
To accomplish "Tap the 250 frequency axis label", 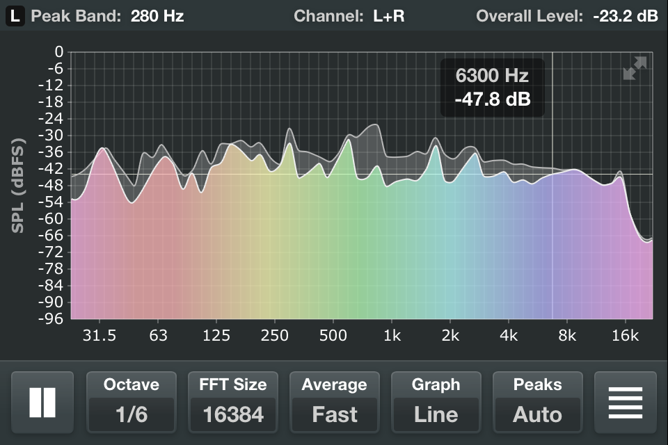I will coord(275,336).
